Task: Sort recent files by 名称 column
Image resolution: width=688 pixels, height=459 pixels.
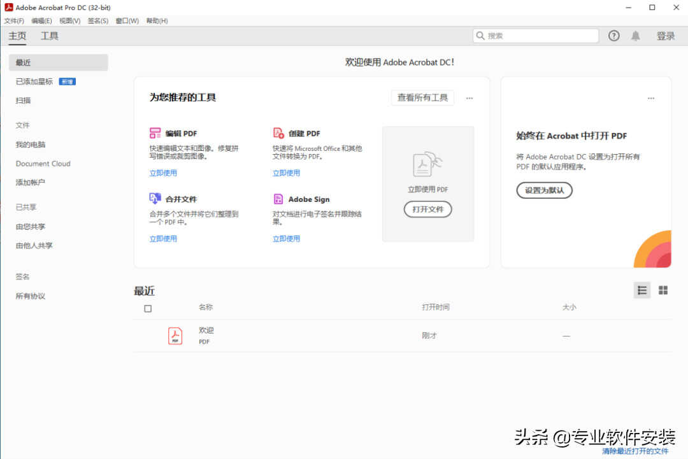Action: click(x=205, y=307)
